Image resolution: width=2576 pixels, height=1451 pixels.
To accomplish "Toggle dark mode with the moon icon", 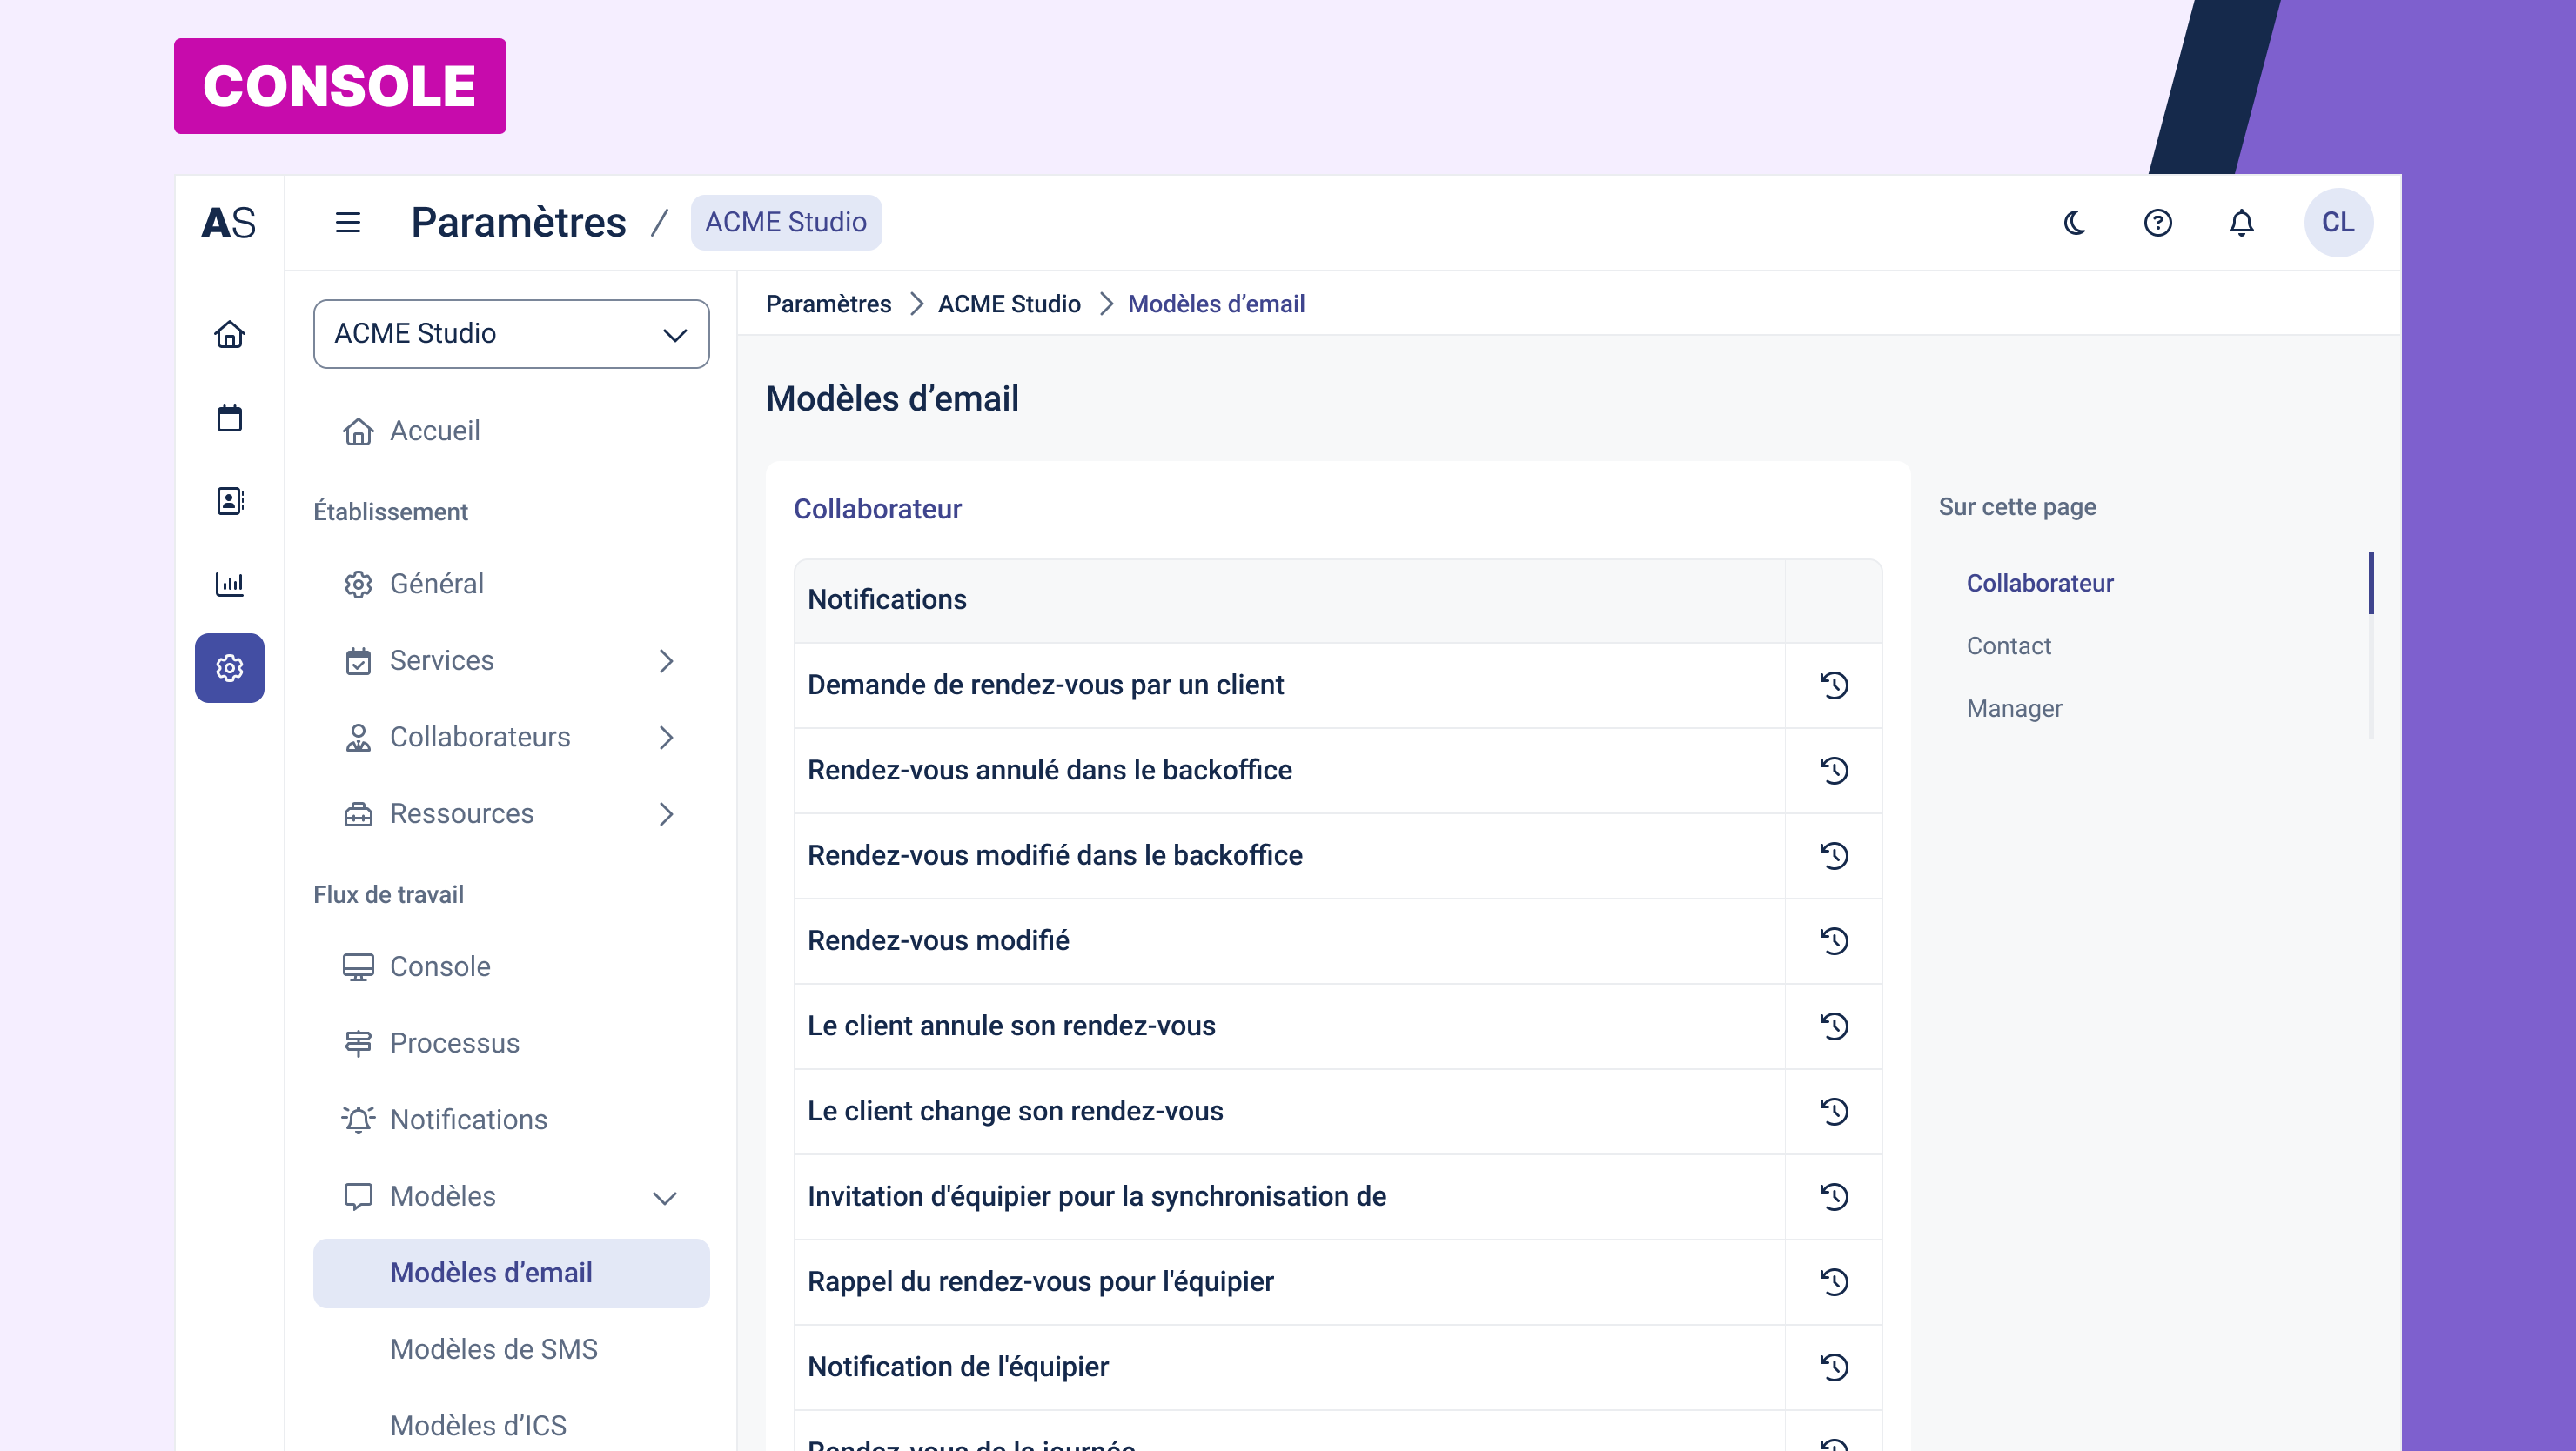I will tap(2074, 222).
